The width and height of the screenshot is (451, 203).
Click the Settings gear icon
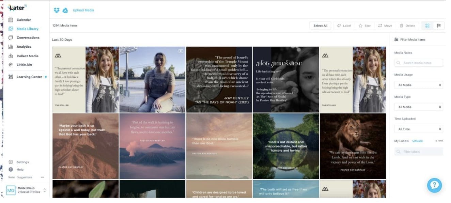point(11,162)
